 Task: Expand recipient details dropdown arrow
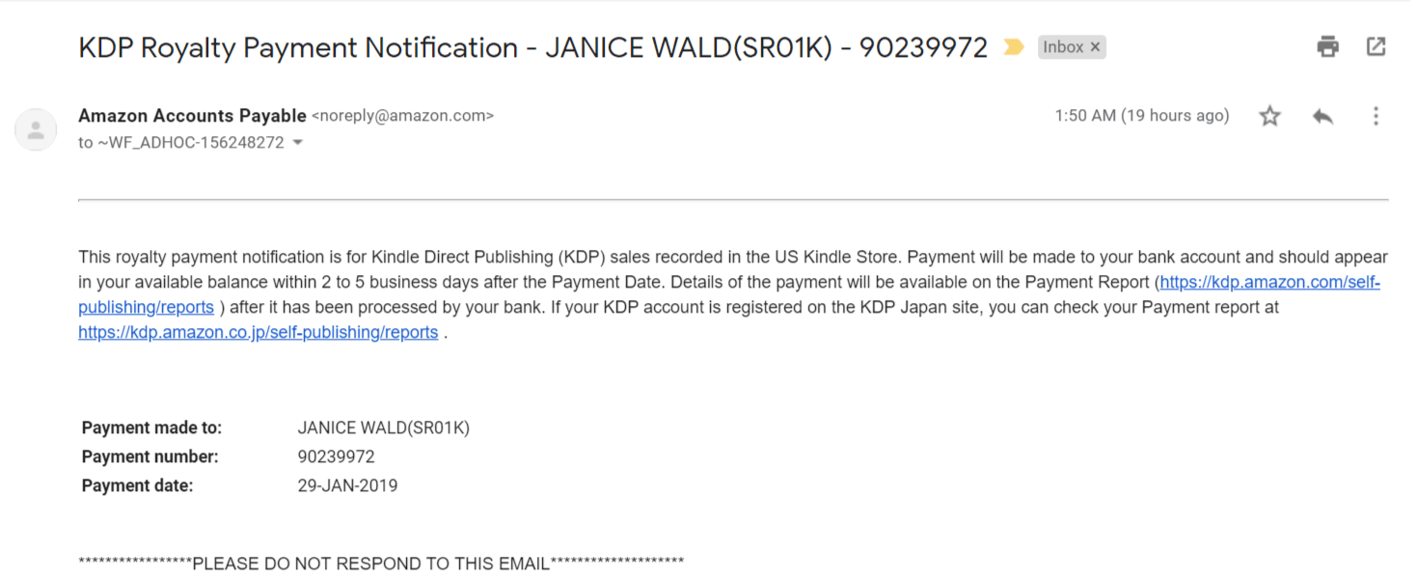pyautogui.click(x=297, y=143)
